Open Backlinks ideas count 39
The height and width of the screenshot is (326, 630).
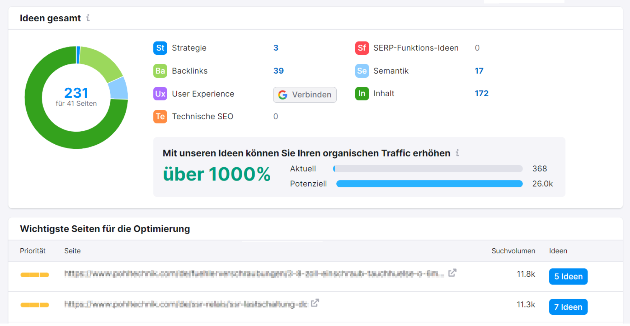[278, 71]
